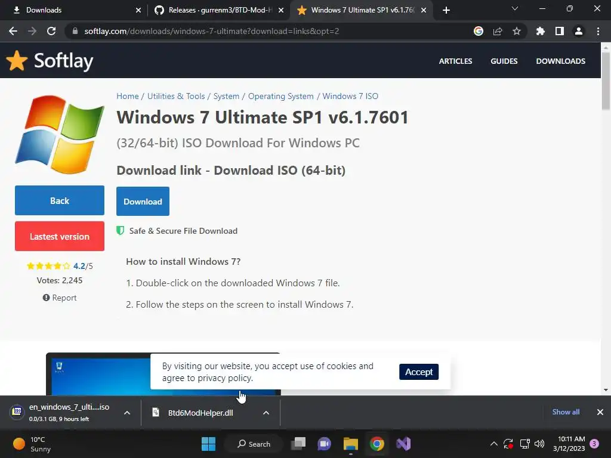Viewport: 611px width, 458px height.
Task: Show hidden tray icons chevron
Action: (493, 444)
